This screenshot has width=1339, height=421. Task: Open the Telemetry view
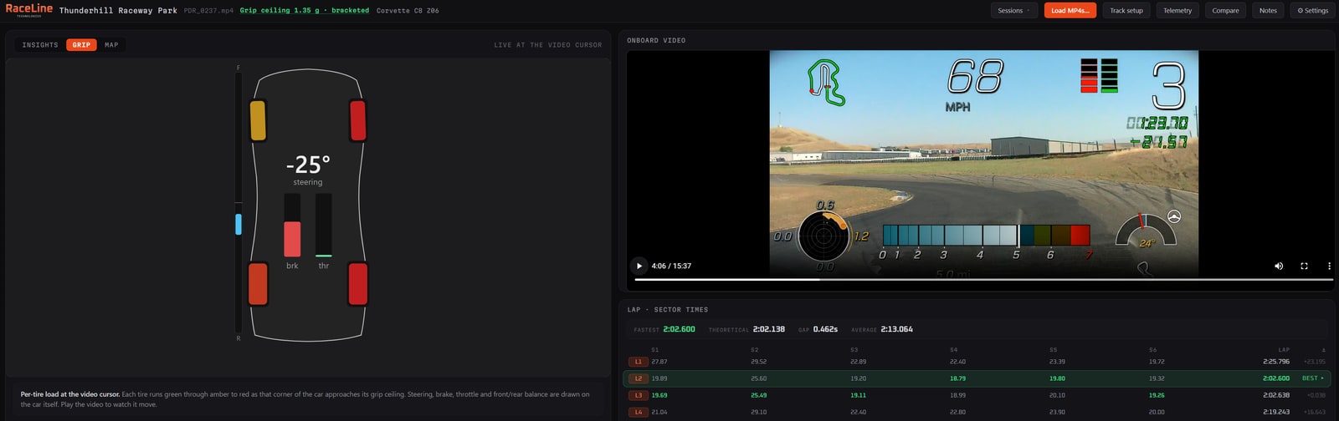tap(1177, 11)
